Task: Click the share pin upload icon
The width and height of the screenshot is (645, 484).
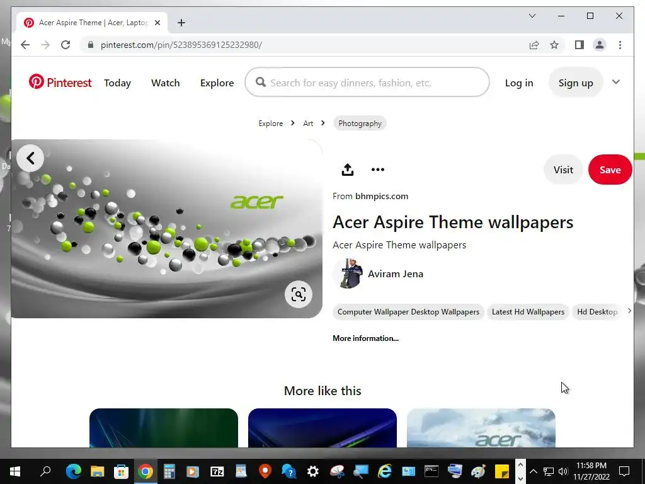Action: (348, 170)
